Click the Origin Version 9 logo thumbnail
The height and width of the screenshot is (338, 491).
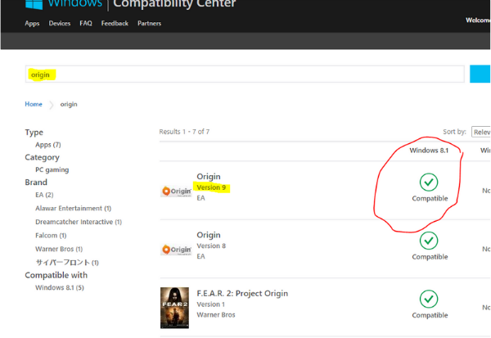point(176,191)
